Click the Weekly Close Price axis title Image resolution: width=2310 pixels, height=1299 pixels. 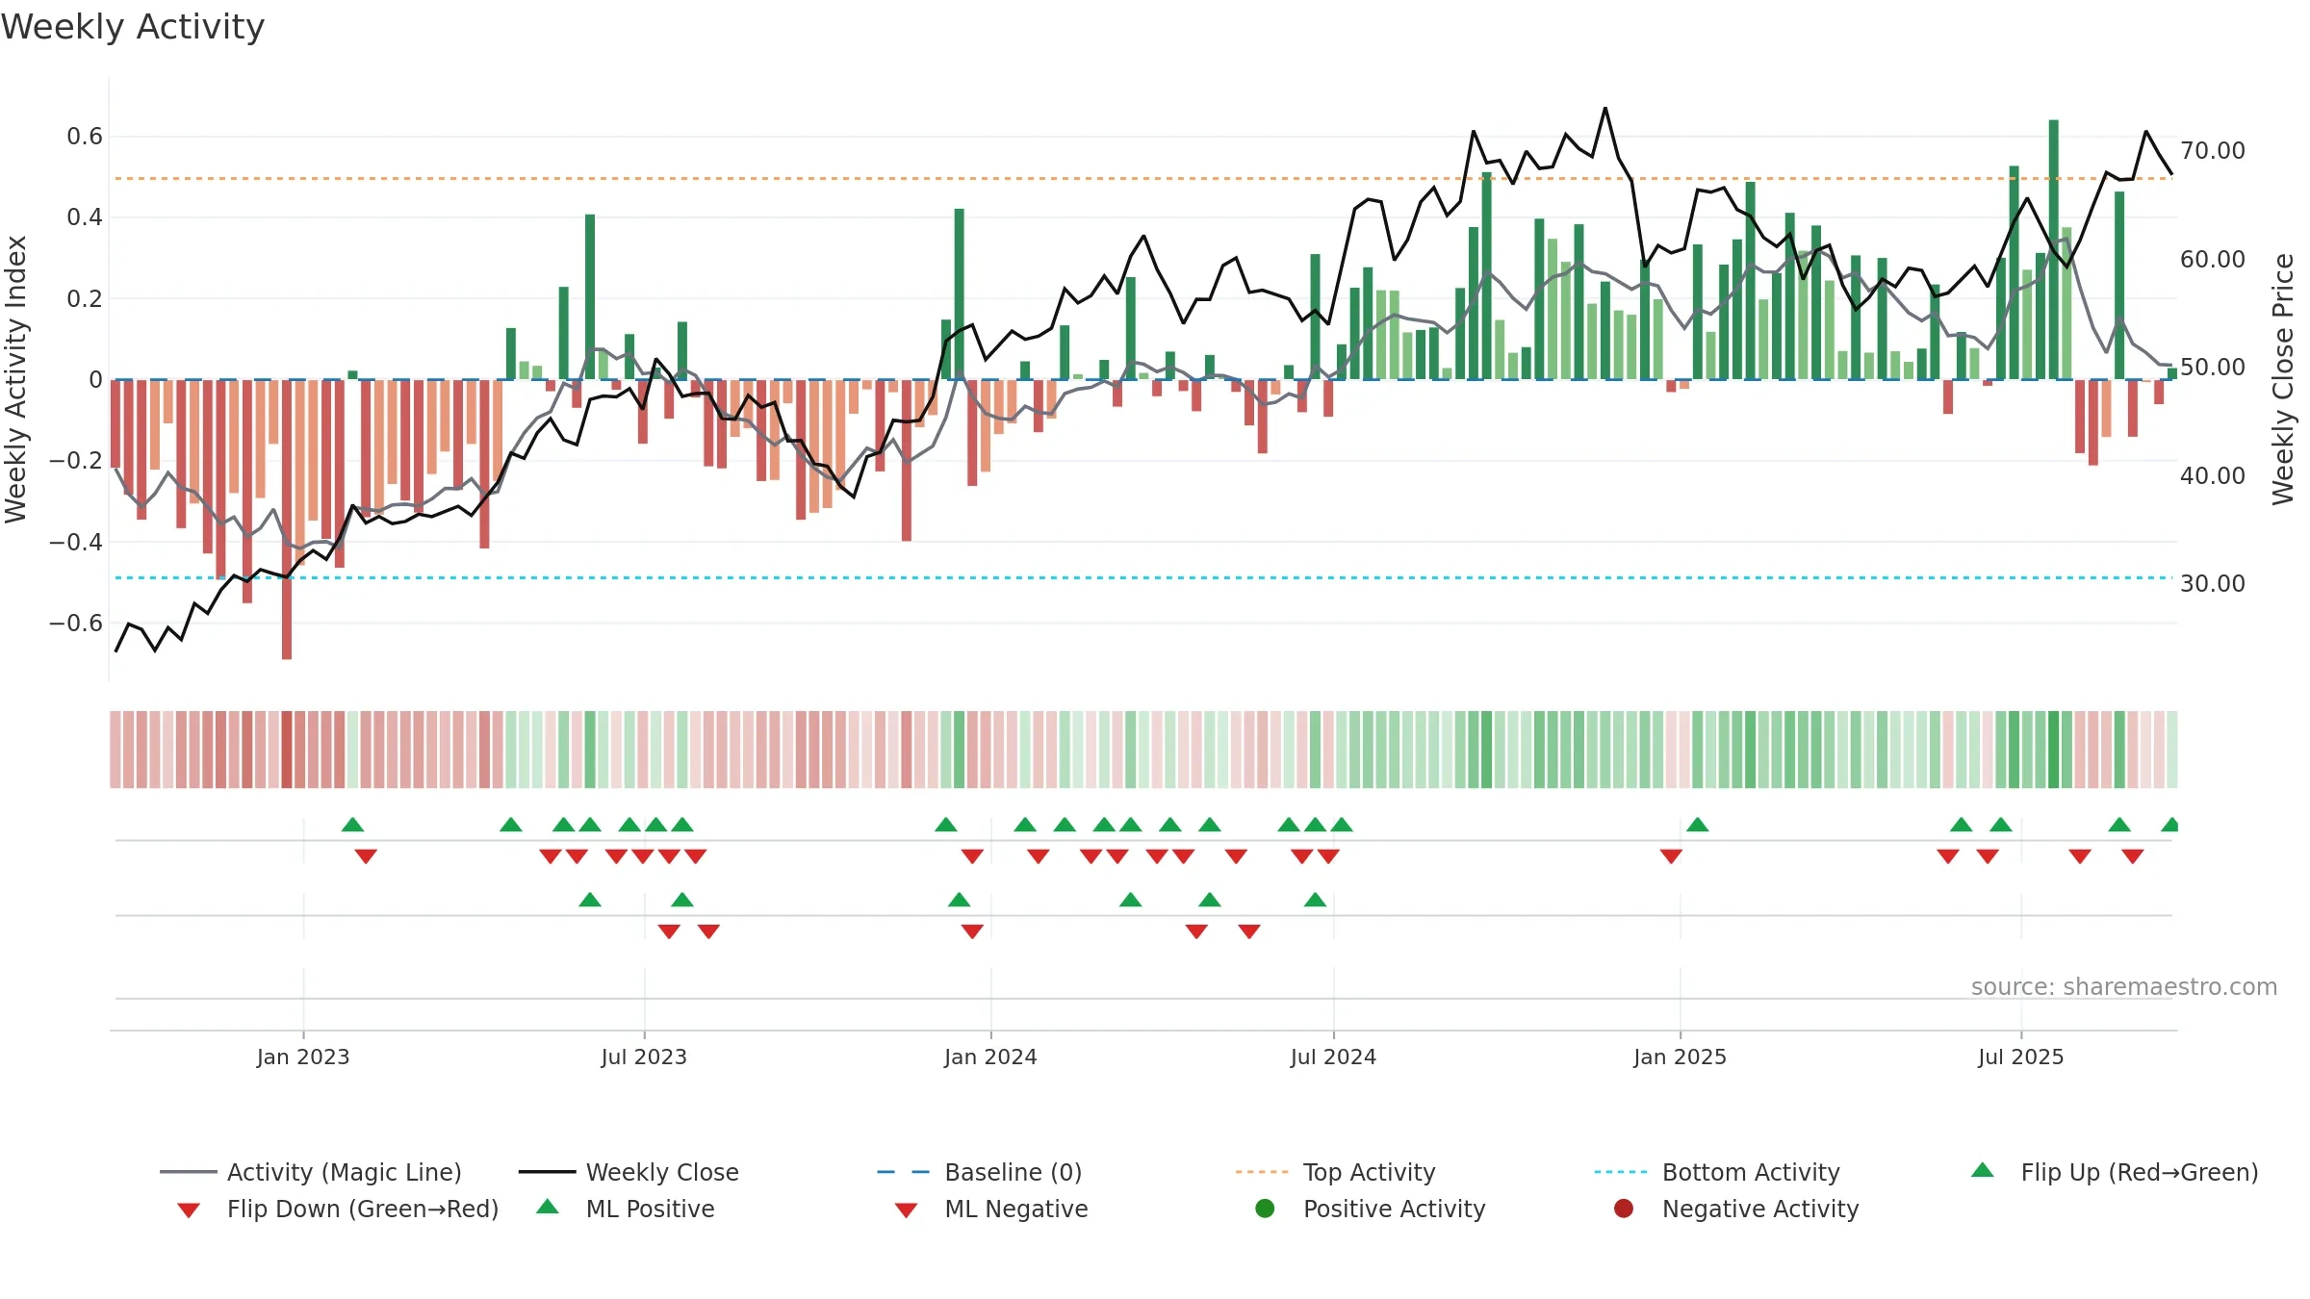click(x=2283, y=379)
